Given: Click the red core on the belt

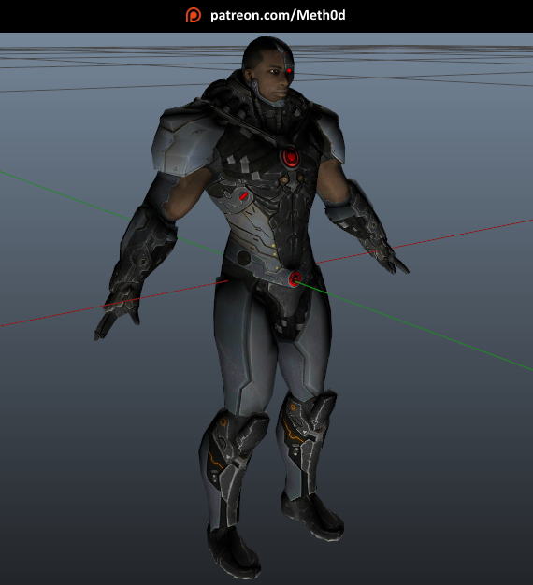Looking at the screenshot, I should [x=295, y=278].
